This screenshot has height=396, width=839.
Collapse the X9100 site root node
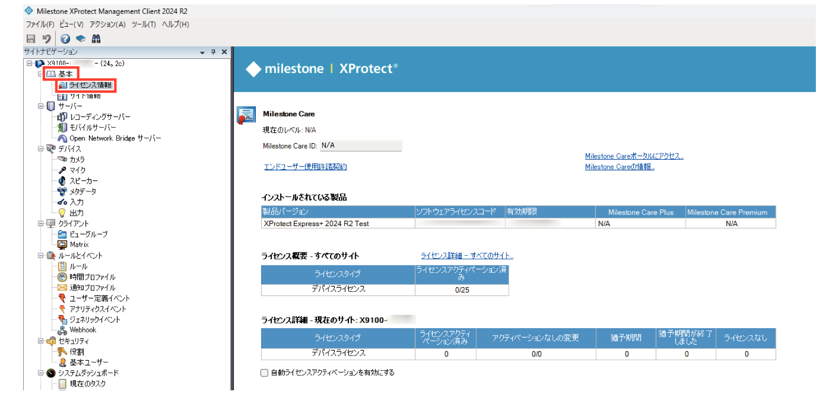click(29, 64)
